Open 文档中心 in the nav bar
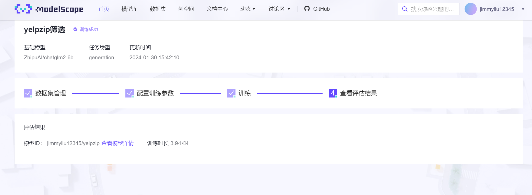532x195 pixels. (x=217, y=9)
